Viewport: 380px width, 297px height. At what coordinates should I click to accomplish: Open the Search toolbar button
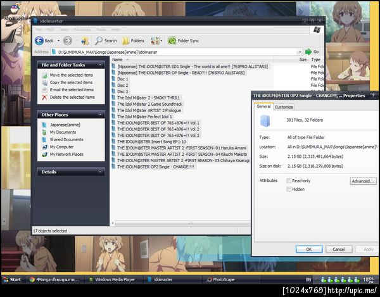106,41
